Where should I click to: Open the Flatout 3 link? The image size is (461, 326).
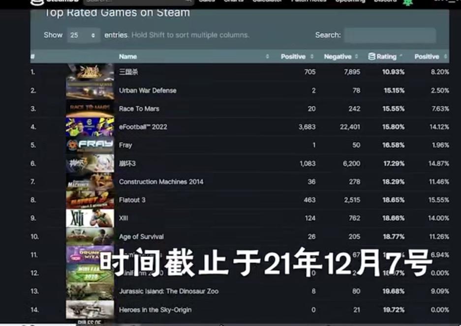click(132, 200)
